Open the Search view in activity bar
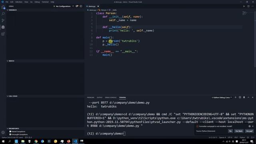The height and width of the screenshot is (144, 256). [x=3, y=14]
